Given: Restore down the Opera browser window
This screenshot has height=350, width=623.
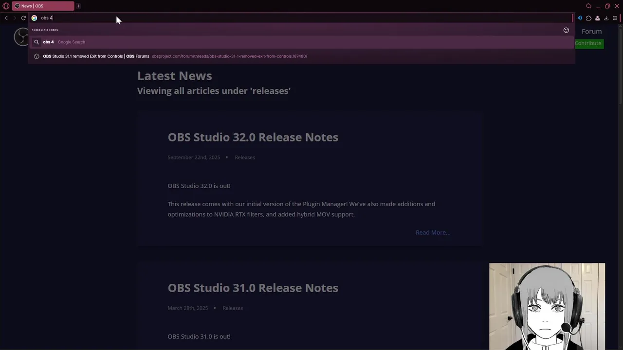Looking at the screenshot, I should pyautogui.click(x=607, y=6).
